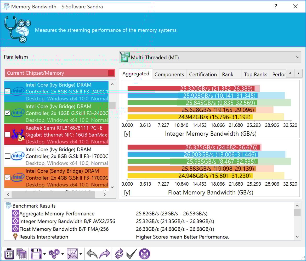The image size is (306, 261).
Task: Uncheck Ivy Bridge 2x 16GB G.Skill entry
Action: (7, 113)
